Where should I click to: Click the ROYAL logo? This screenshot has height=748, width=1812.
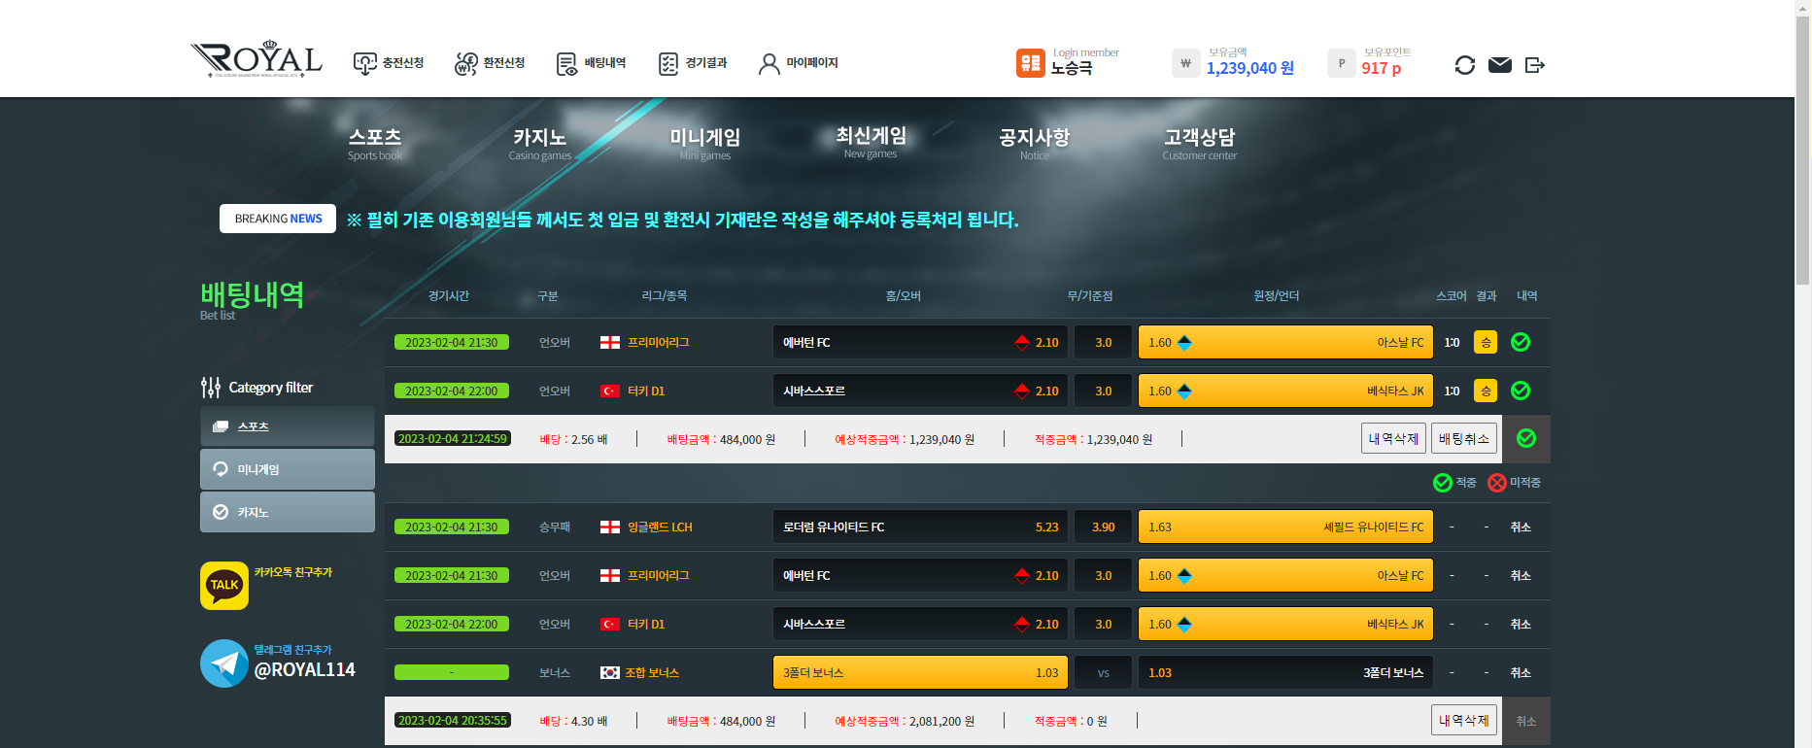pos(256,60)
